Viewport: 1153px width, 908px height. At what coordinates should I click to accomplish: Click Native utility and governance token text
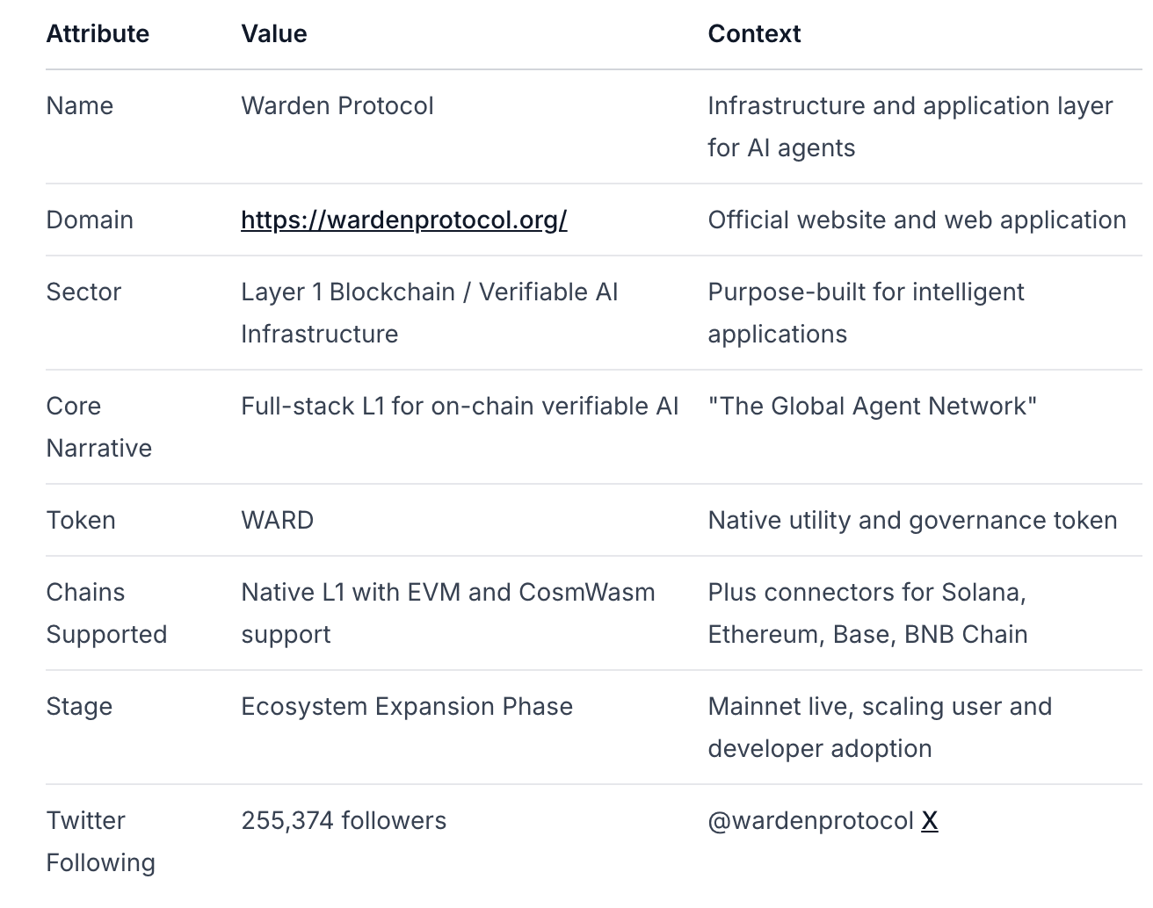(x=912, y=520)
